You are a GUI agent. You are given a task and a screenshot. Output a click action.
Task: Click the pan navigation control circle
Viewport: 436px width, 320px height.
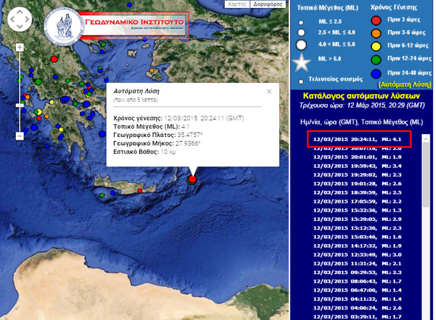20,20
